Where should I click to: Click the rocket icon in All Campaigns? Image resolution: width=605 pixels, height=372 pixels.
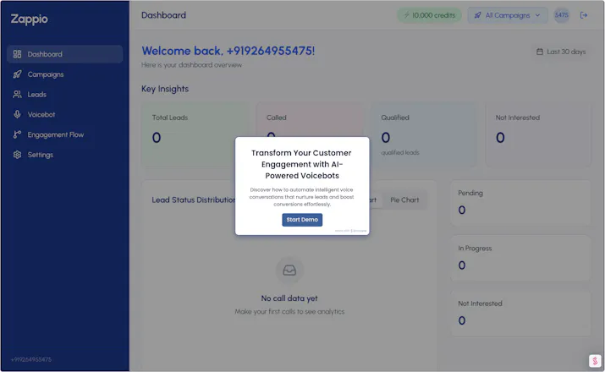point(478,15)
